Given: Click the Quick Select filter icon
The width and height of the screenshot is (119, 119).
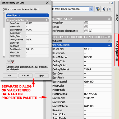Looking at the screenshot, I should [x=98, y=9].
